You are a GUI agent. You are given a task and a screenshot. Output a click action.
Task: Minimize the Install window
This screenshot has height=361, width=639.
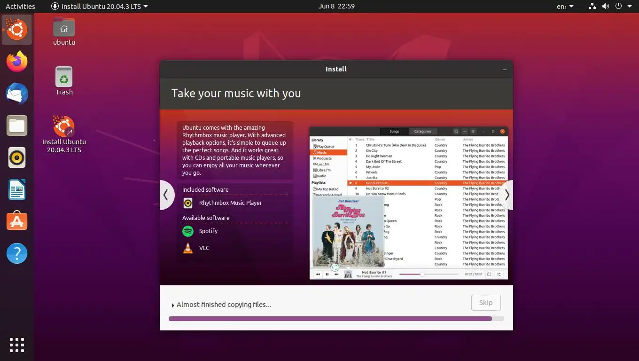click(x=505, y=69)
